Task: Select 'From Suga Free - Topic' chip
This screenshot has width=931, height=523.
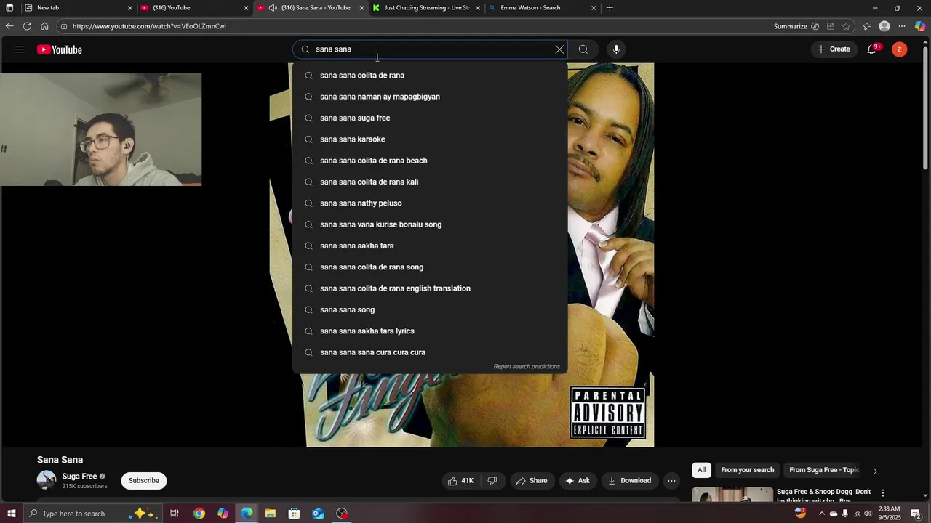Action: pyautogui.click(x=824, y=470)
